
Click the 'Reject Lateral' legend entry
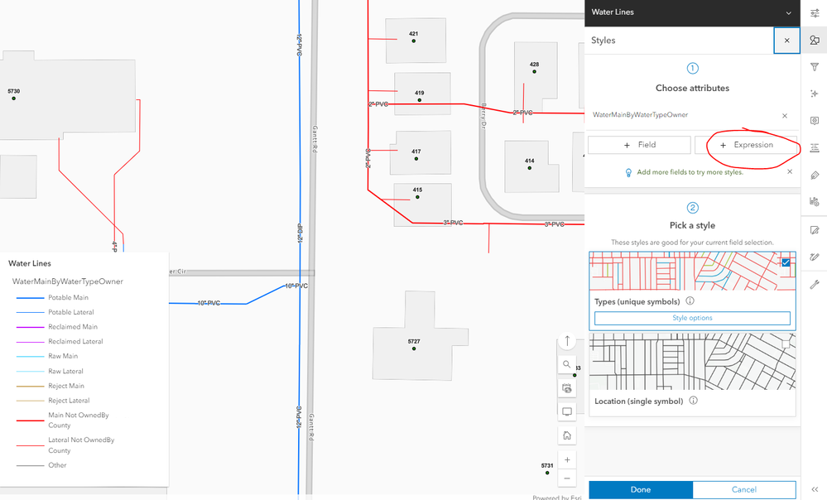(x=69, y=401)
